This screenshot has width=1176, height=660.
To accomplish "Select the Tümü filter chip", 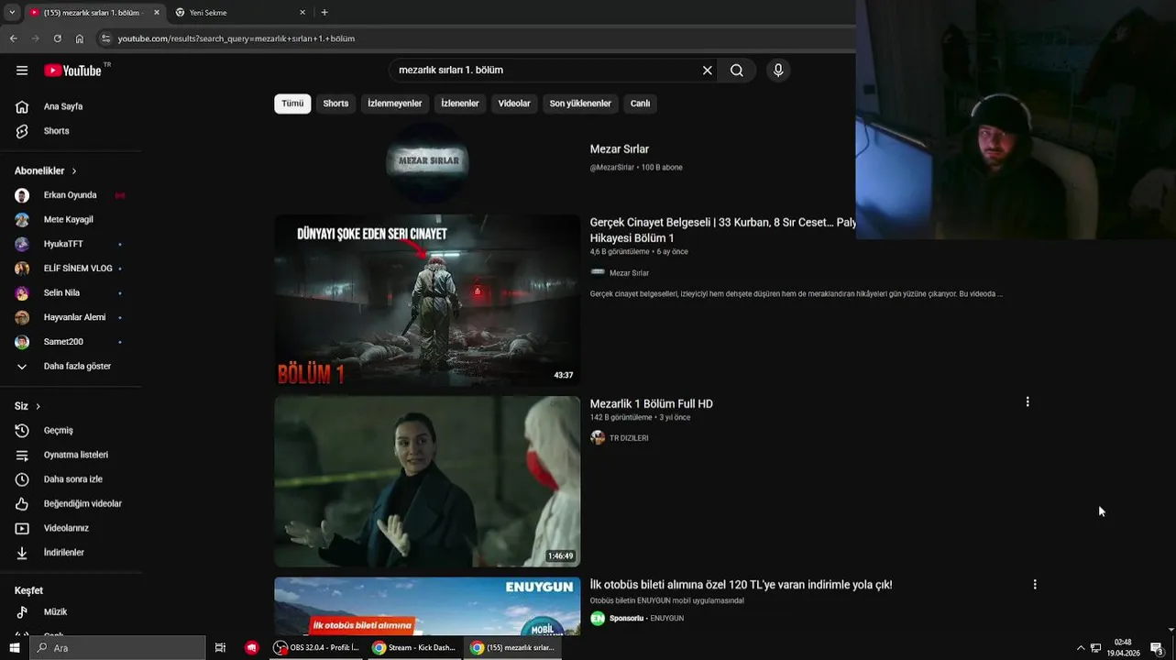I will (x=292, y=104).
